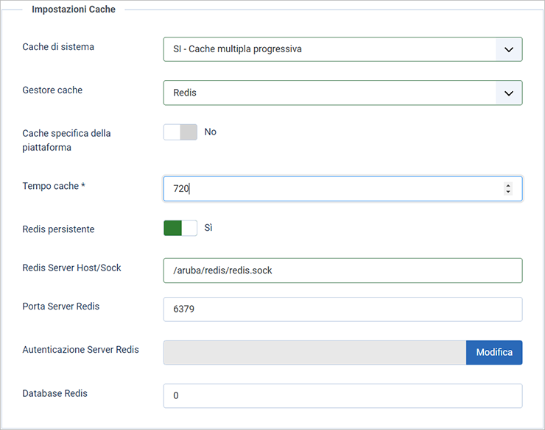This screenshot has width=545, height=430.
Task: Open the Cache di sistema dropdown
Action: (342, 49)
